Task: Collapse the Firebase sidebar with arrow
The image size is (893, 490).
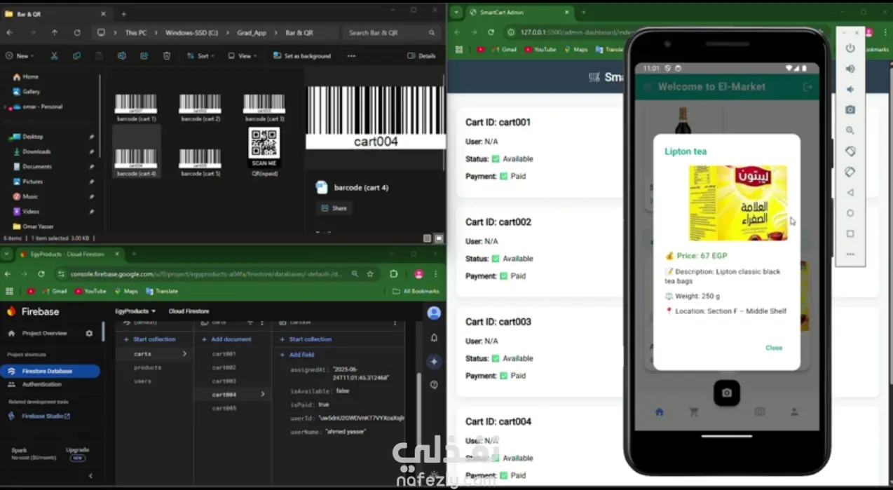Action: tap(90, 476)
